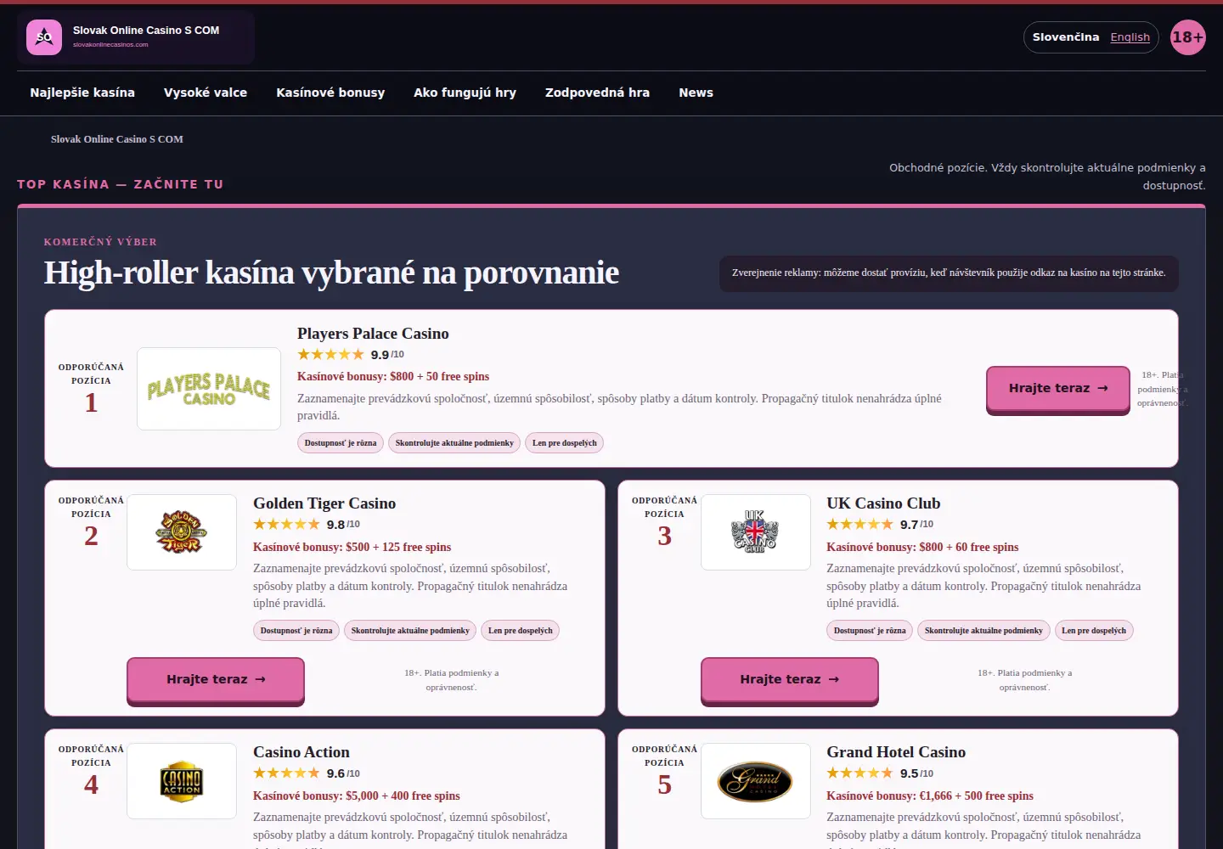Click Players Palace star rating 9.9
Screen dimensions: 1223x849
tap(351, 355)
